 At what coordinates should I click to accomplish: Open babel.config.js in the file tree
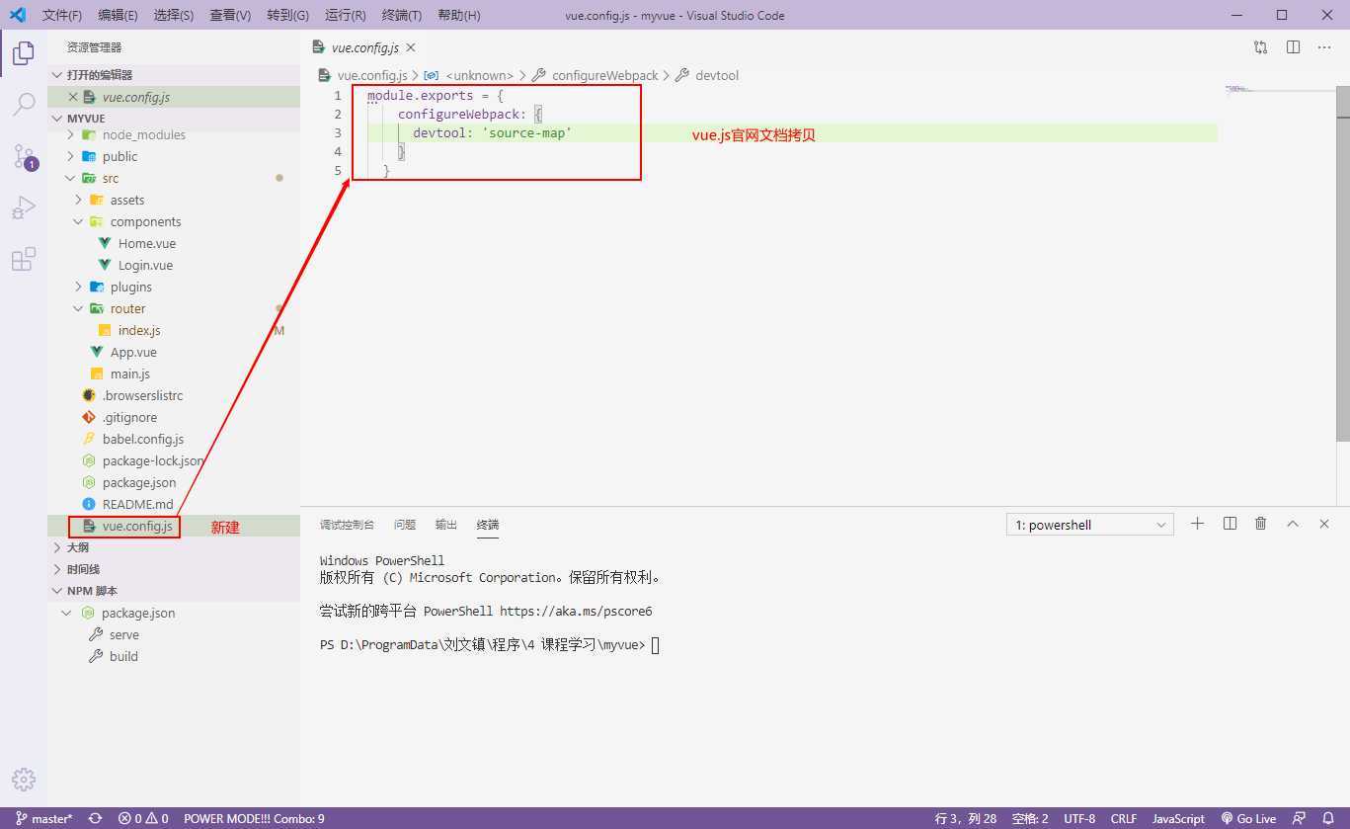pos(143,439)
